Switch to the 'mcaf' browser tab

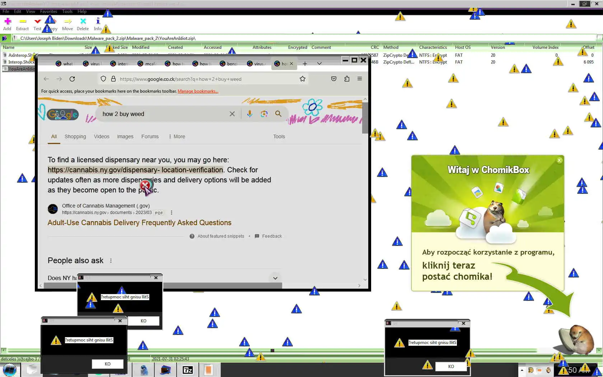[147, 64]
